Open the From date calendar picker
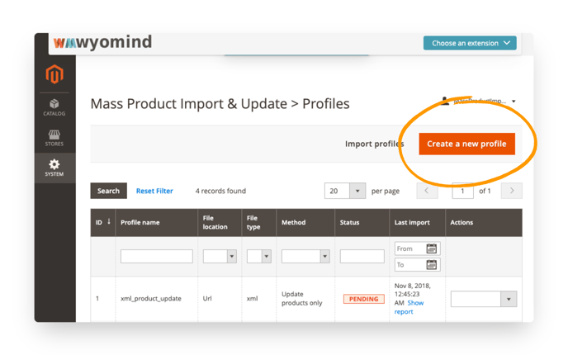The width and height of the screenshot is (568, 355). tap(432, 248)
